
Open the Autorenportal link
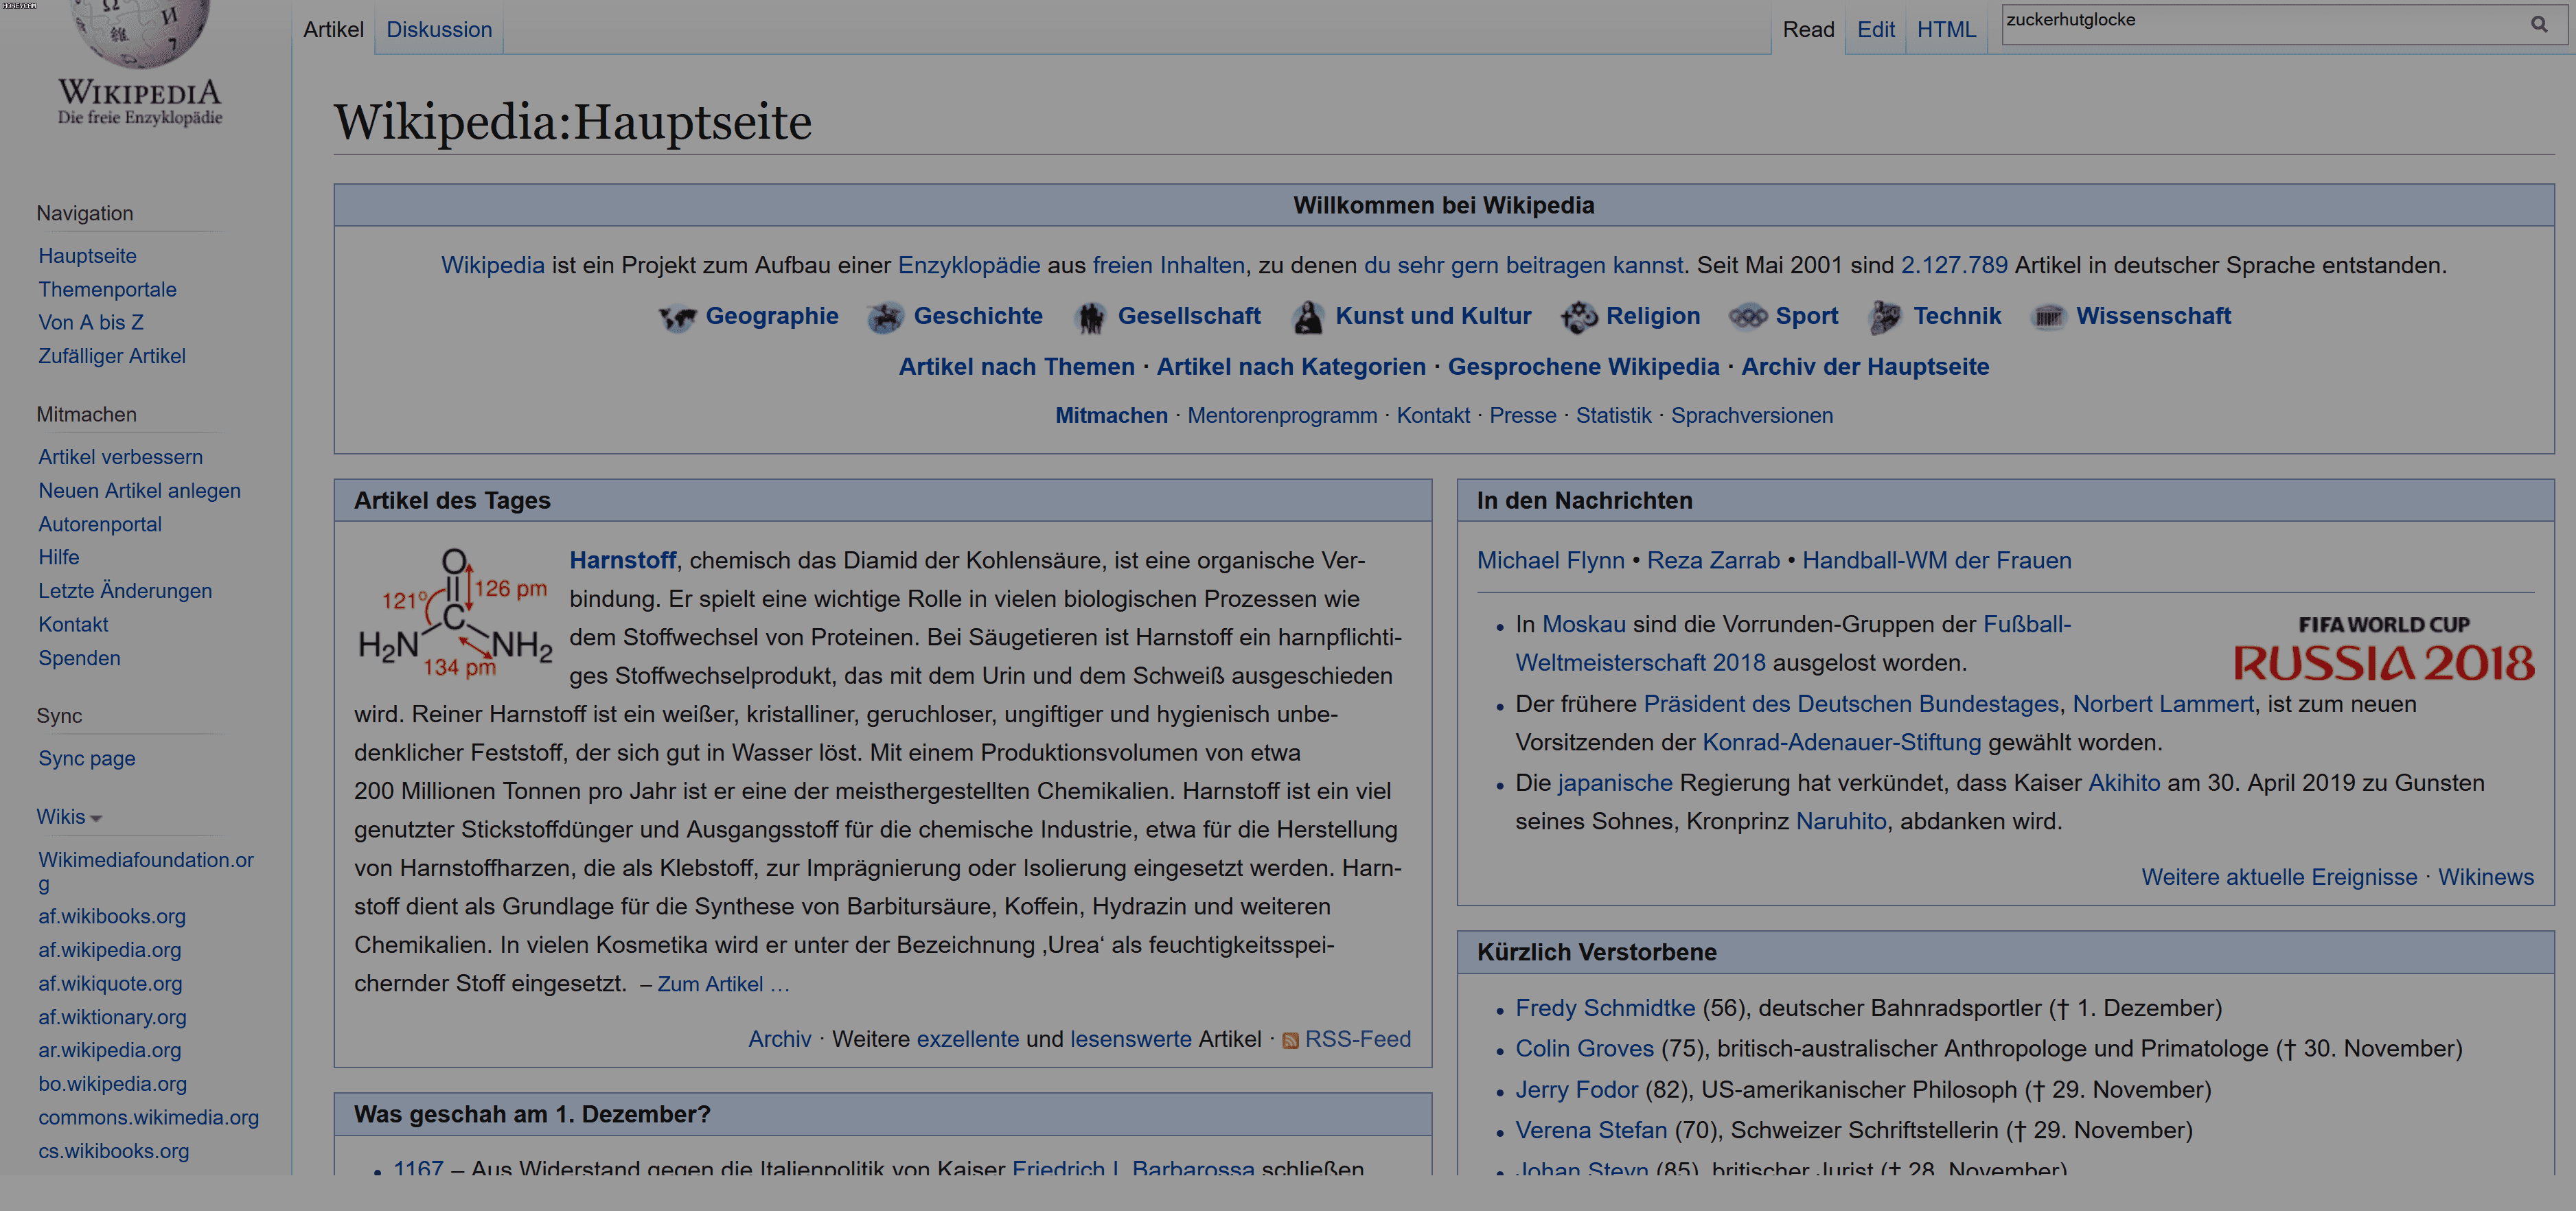click(100, 525)
